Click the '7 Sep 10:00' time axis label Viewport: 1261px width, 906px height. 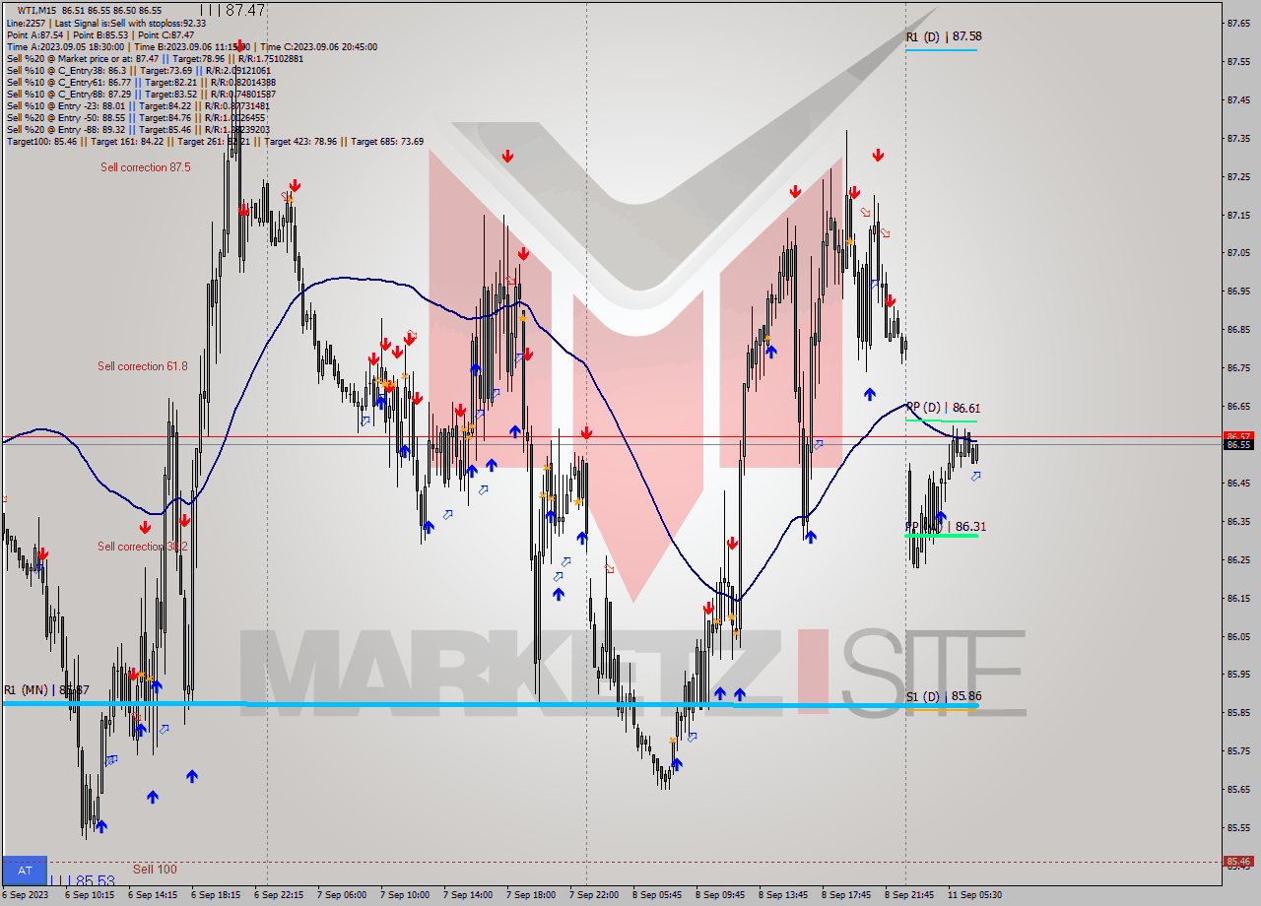[405, 895]
